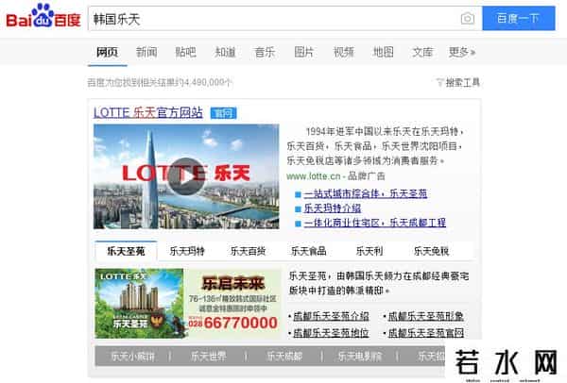Screen dimensions: 567x383
Task: Open 成都乐天圣苑形象 link
Action: click(x=425, y=317)
